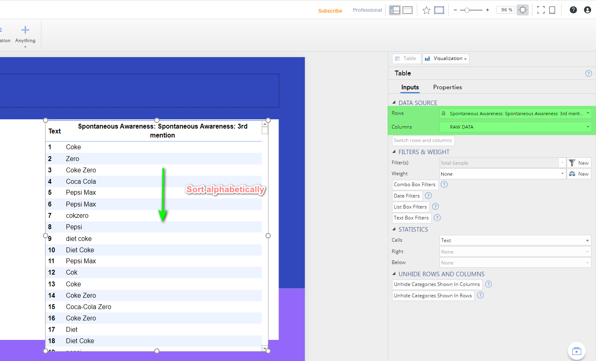Open help for Unhide Categories In Rows

point(480,295)
